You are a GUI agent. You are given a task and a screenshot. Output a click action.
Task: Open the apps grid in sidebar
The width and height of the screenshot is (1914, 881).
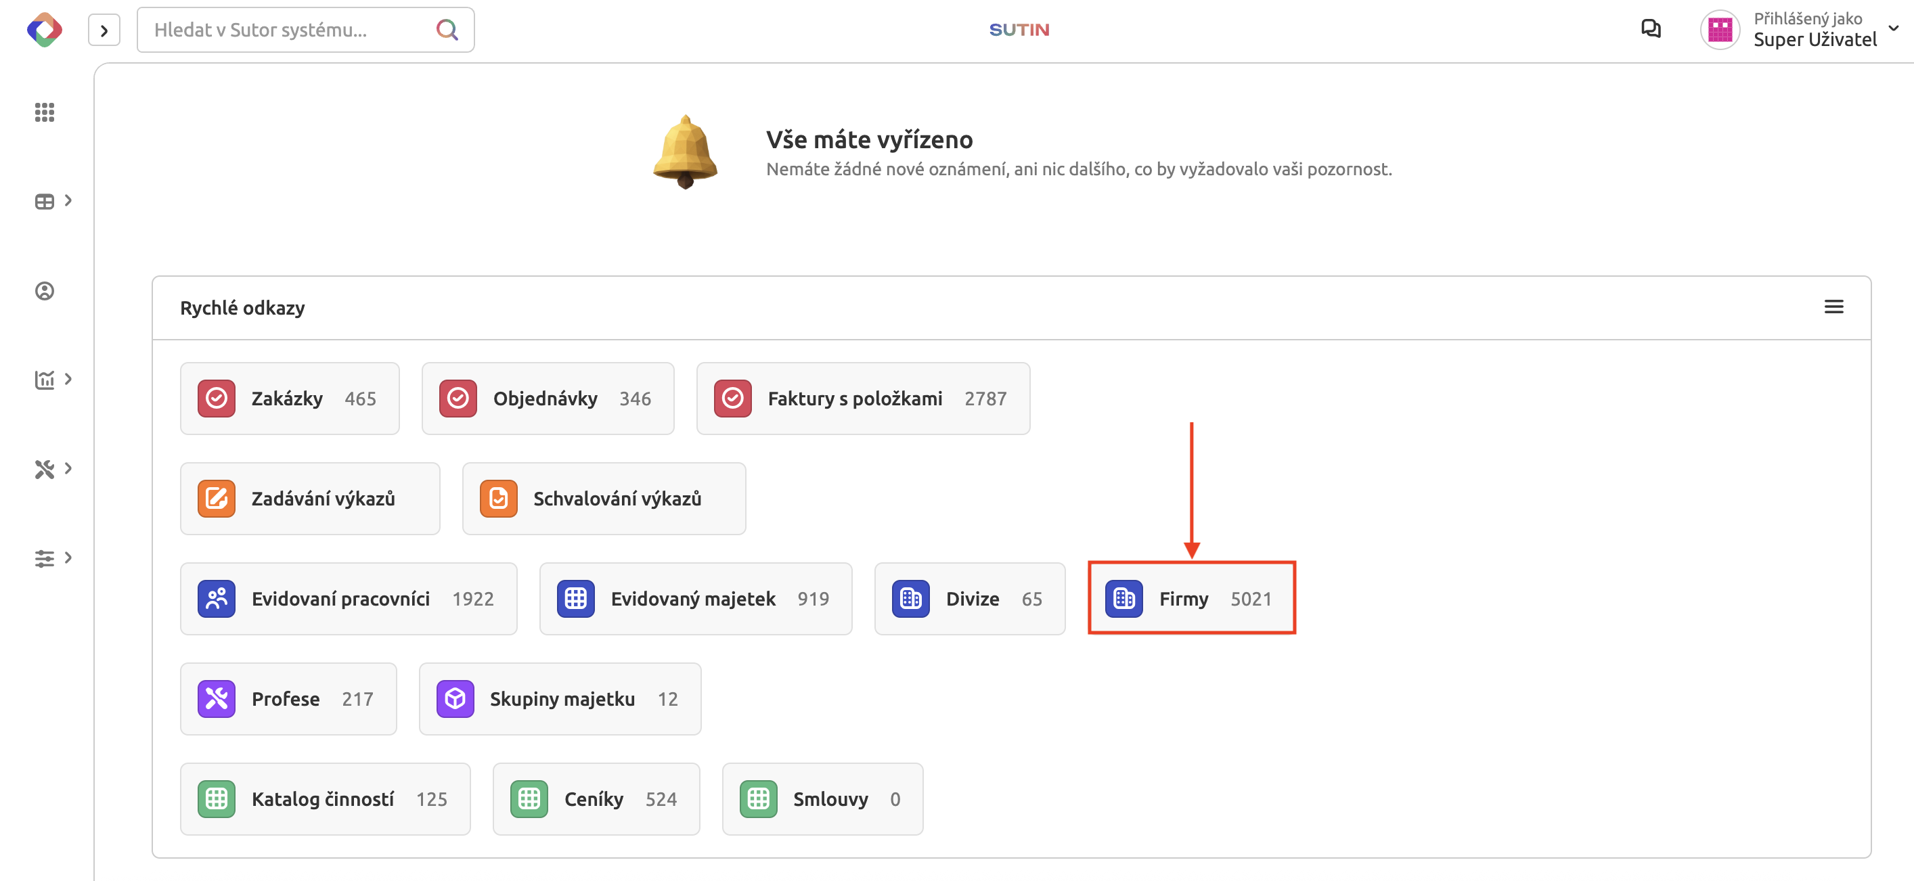click(45, 112)
